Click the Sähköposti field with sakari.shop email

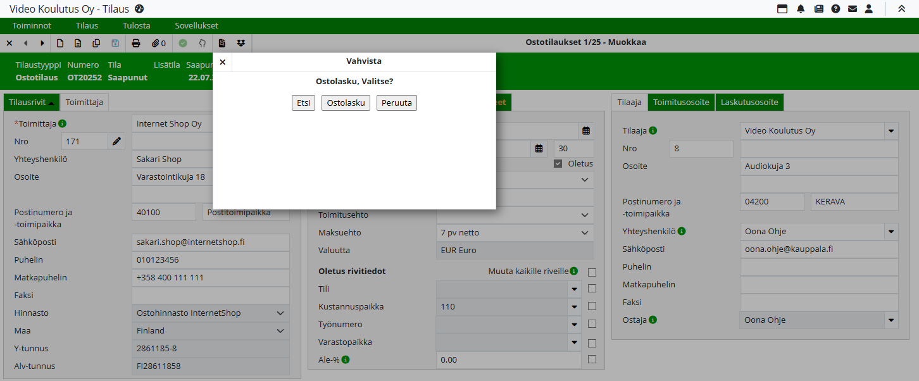tap(210, 242)
